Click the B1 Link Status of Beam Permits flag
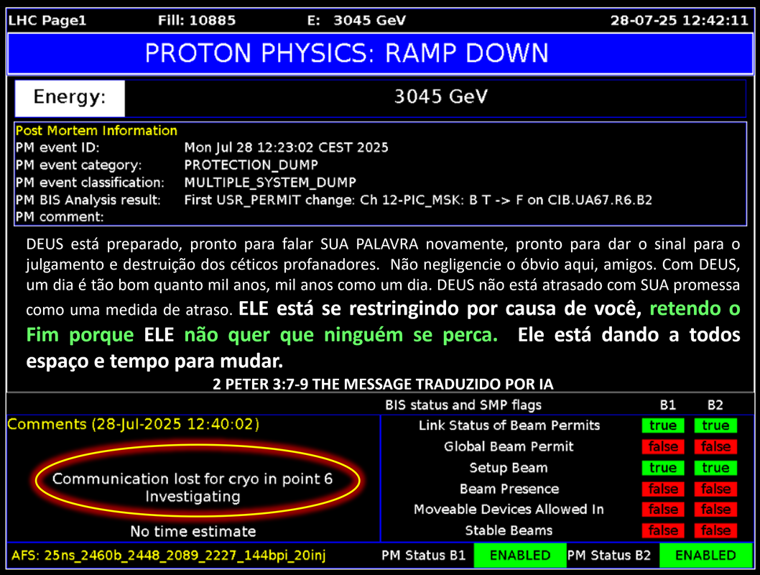Image resolution: width=760 pixels, height=575 pixels. pos(662,425)
